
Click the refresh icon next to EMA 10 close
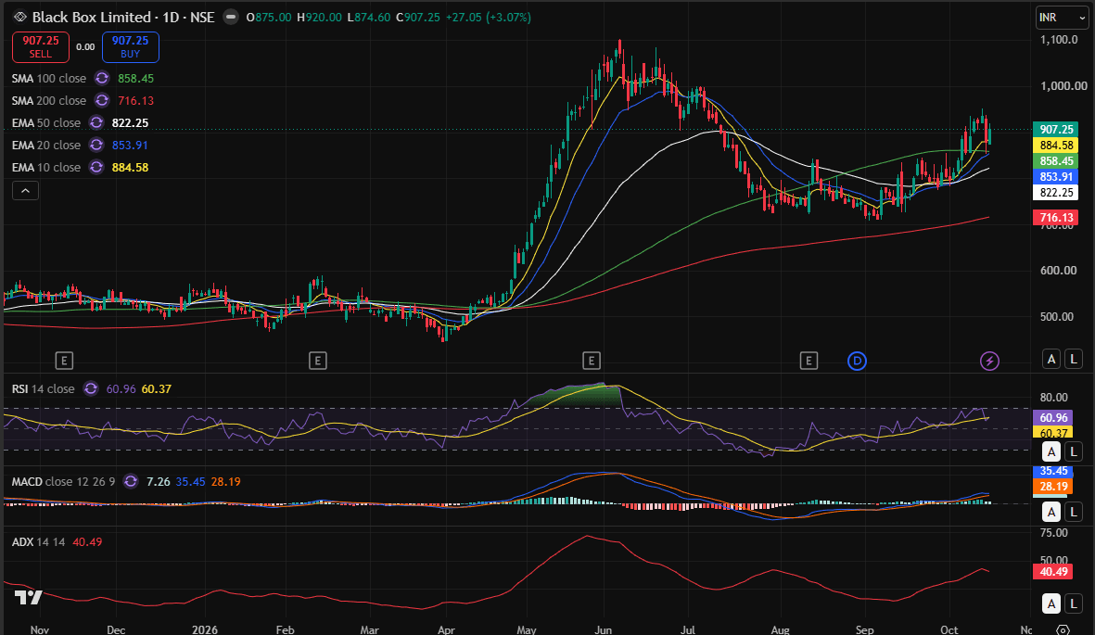point(96,168)
